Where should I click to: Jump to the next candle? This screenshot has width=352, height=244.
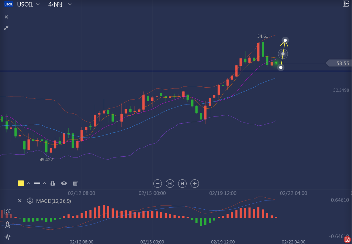tap(182, 184)
